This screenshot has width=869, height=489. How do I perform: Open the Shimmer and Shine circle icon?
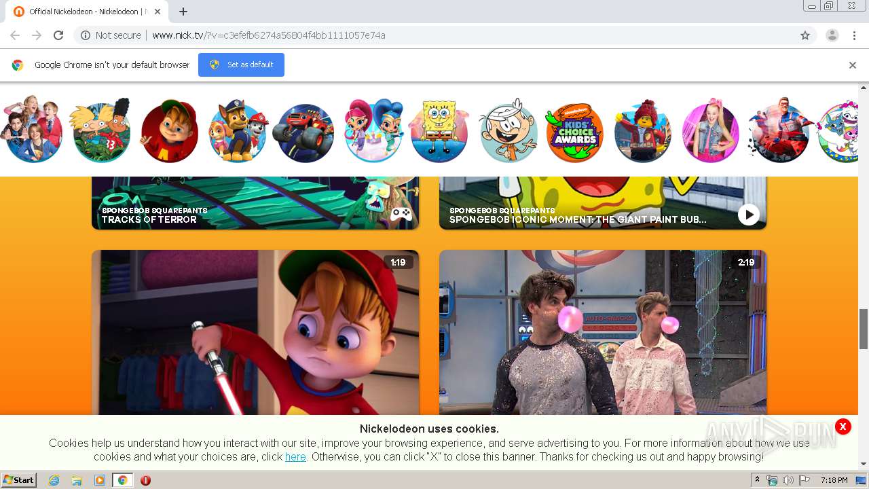[374, 130]
